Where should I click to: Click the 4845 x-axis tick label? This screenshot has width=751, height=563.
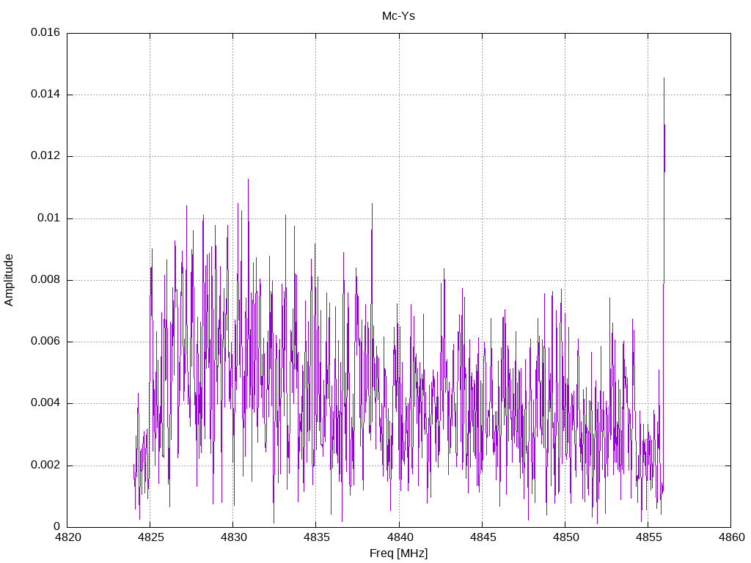pyautogui.click(x=483, y=537)
